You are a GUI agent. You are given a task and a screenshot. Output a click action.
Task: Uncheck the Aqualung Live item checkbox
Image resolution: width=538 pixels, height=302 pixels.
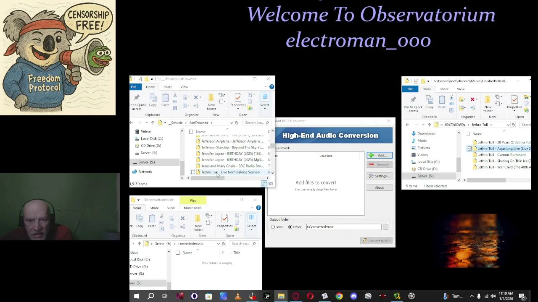[469, 148]
